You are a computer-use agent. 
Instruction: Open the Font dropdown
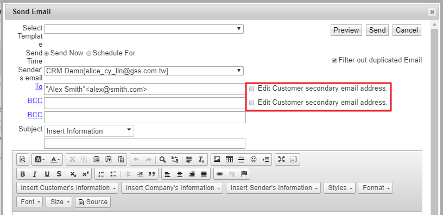click(30, 202)
